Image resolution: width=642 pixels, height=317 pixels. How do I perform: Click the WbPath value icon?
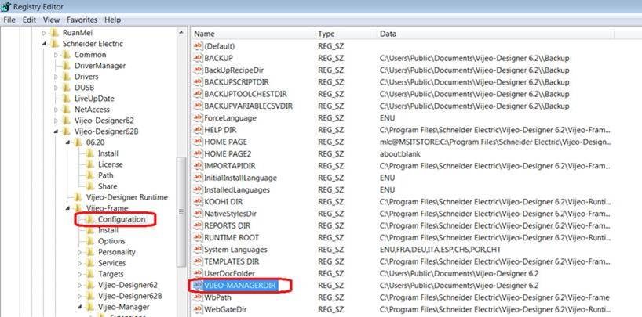click(198, 297)
